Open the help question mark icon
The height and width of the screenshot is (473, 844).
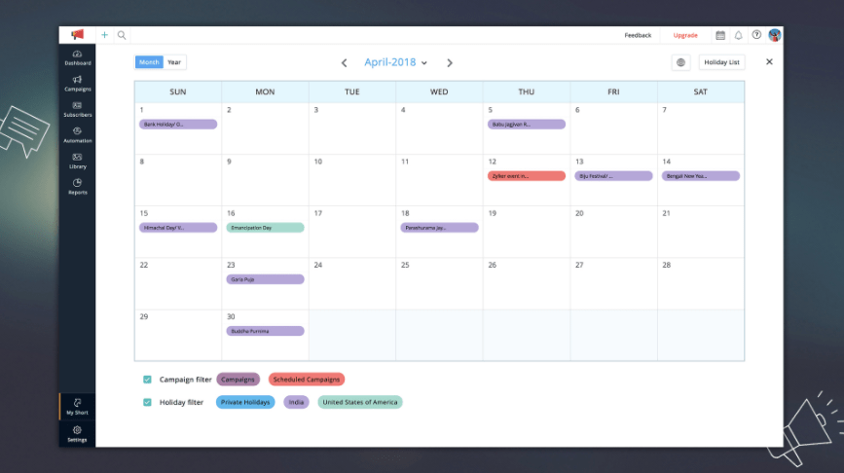tap(756, 35)
